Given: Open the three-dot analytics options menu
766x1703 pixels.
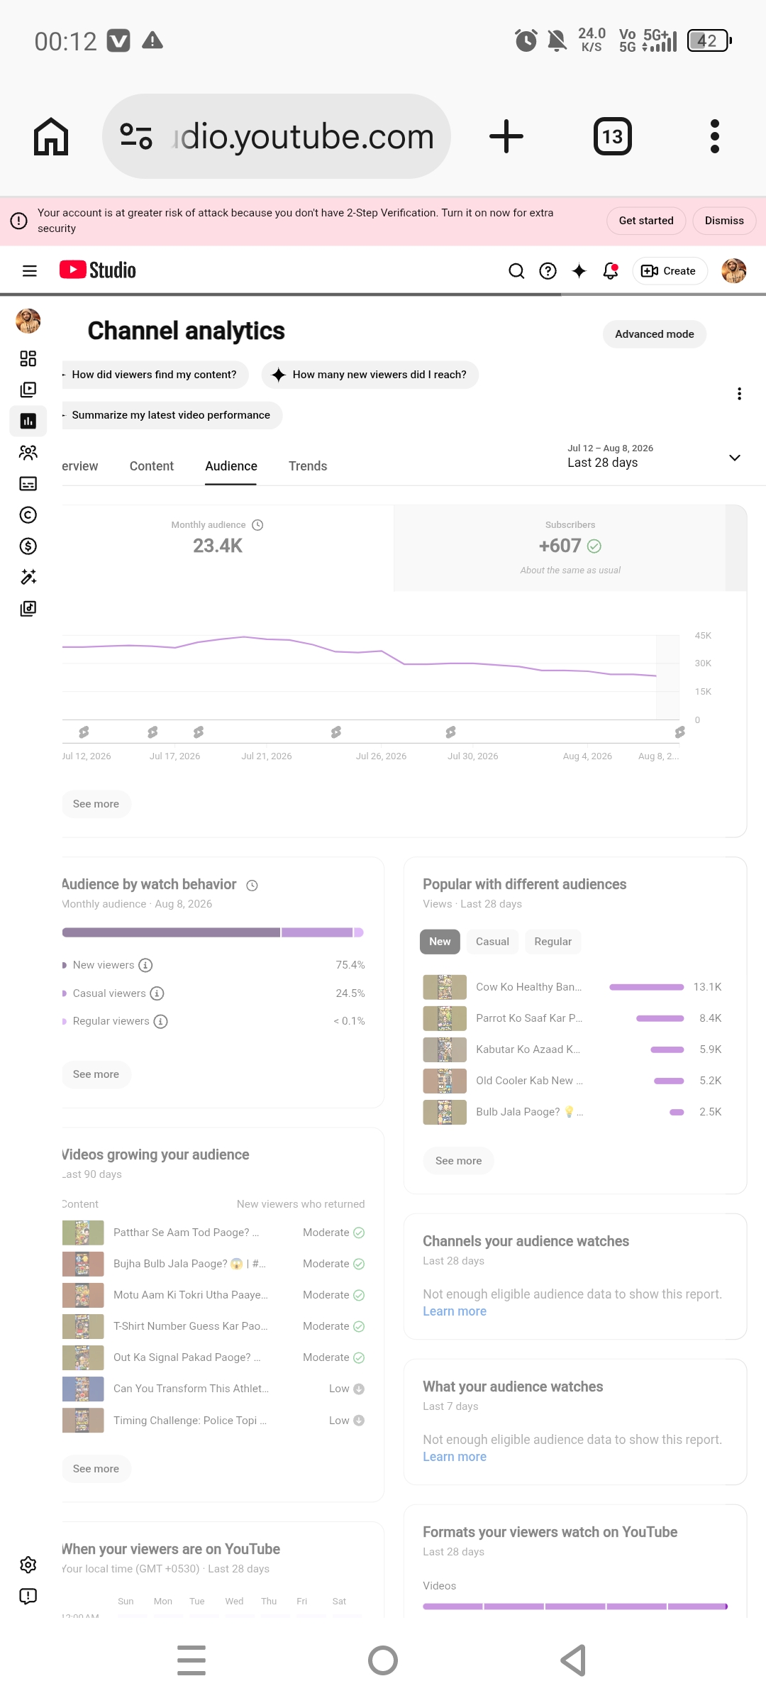Looking at the screenshot, I should [739, 394].
